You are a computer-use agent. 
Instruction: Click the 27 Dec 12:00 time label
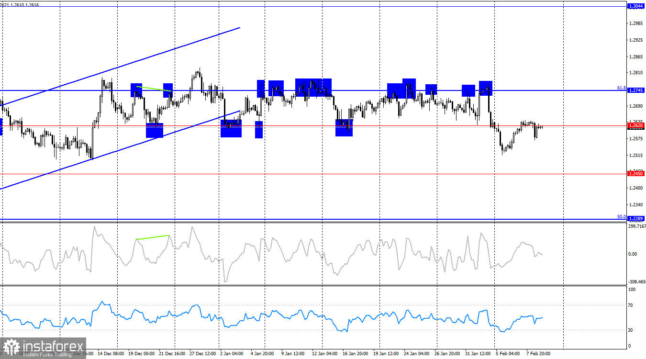[204, 353]
